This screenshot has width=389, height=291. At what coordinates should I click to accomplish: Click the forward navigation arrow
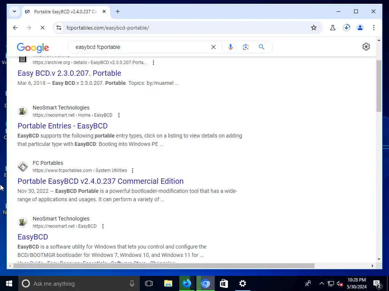[x=29, y=28]
